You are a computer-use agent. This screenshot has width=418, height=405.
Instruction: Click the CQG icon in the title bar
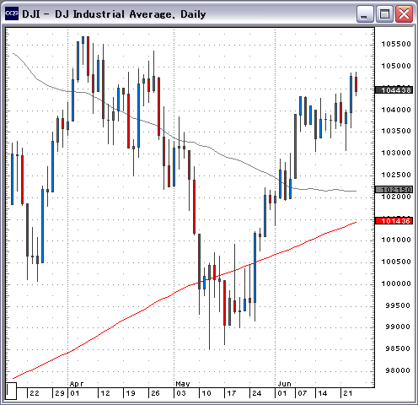[x=12, y=13]
